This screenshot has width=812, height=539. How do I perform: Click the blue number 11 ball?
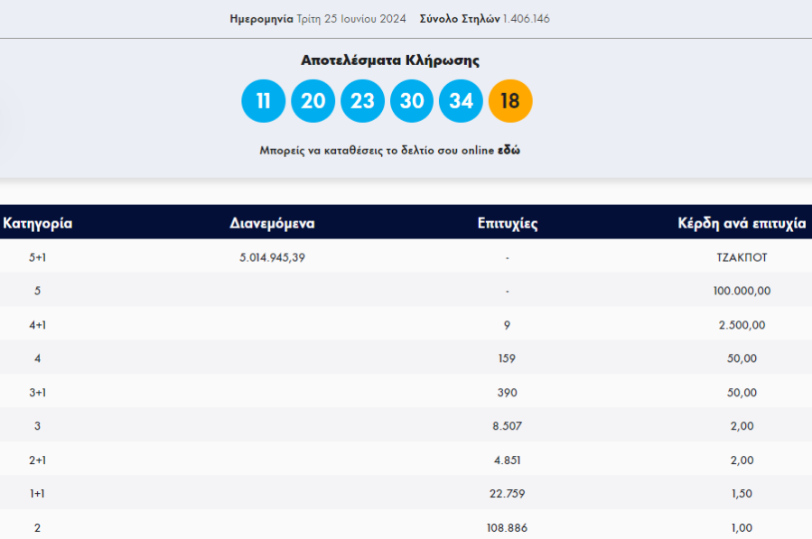point(263,101)
